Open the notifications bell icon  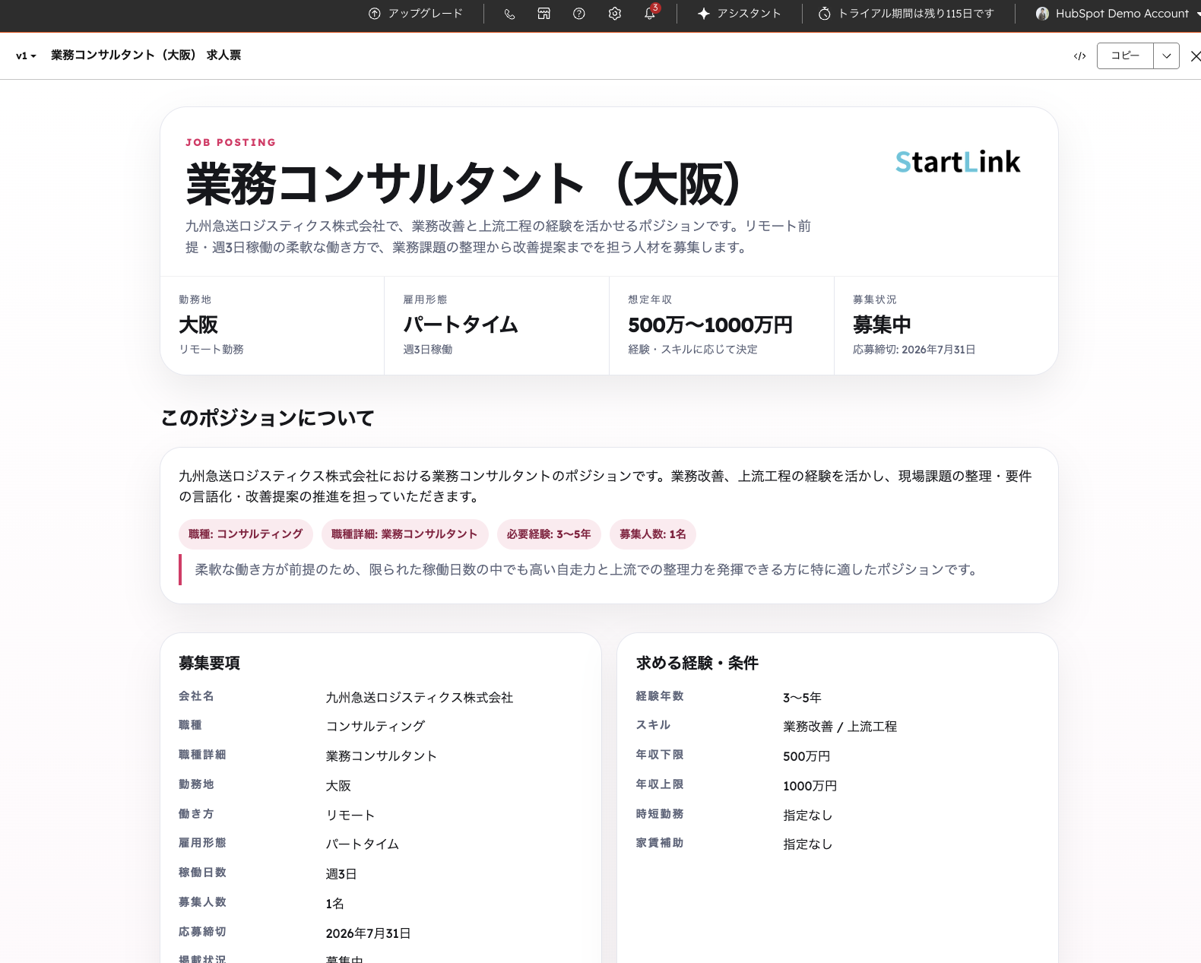point(650,14)
